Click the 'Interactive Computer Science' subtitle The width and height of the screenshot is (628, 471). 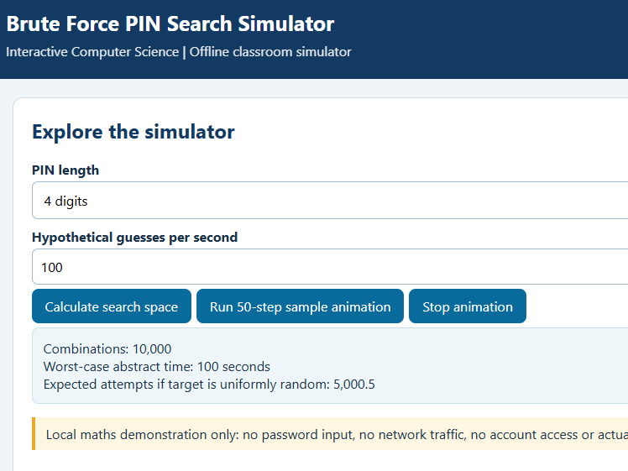(179, 52)
